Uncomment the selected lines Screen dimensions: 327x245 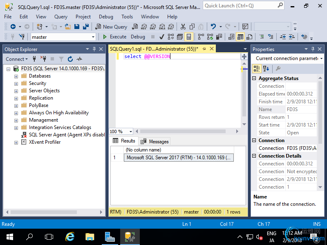(271, 37)
